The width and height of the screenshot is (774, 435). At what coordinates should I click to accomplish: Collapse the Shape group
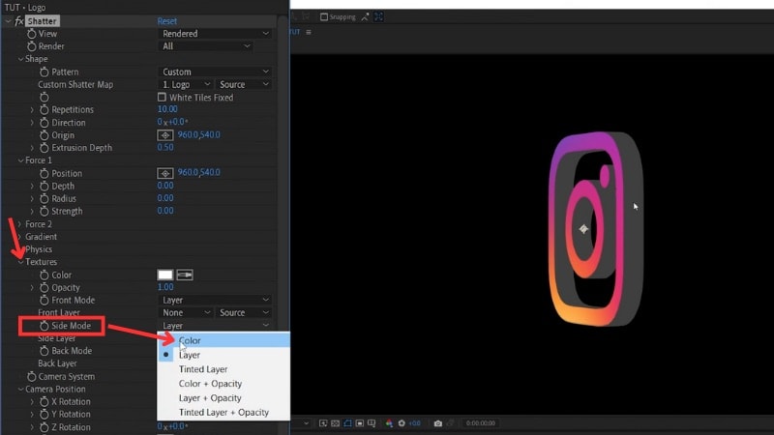coord(20,59)
